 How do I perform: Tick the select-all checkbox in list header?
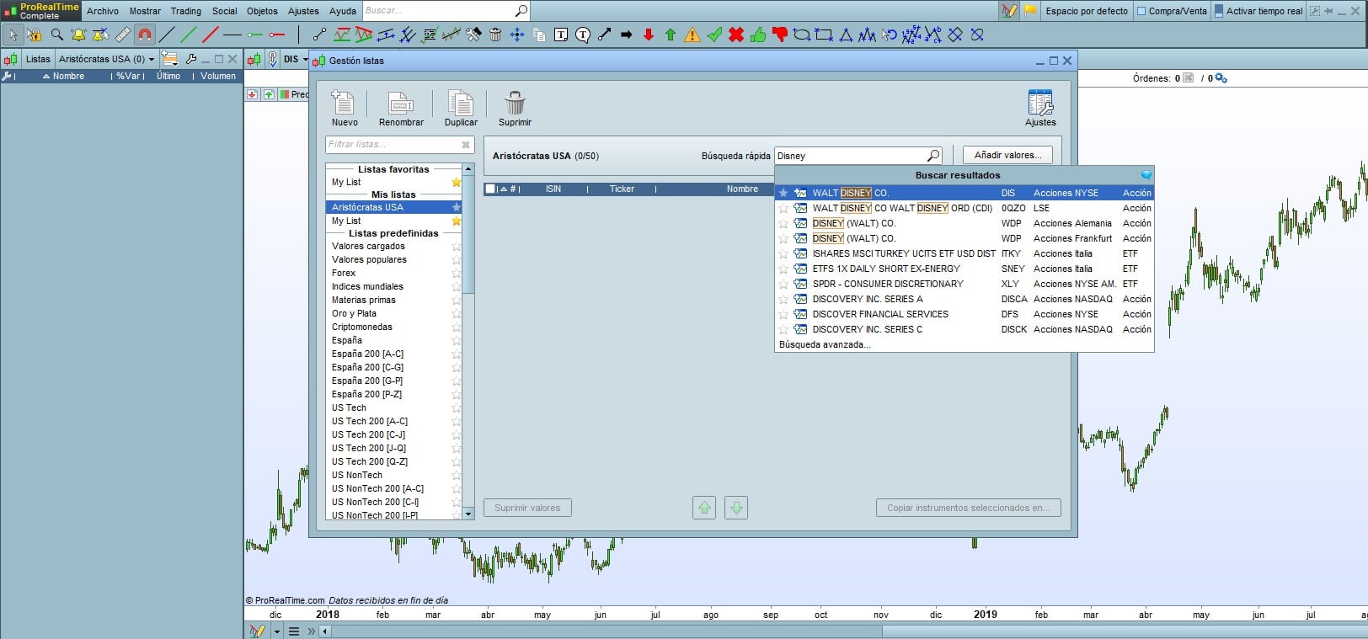click(x=490, y=189)
